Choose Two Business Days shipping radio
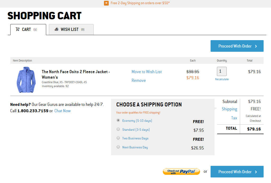Viewport: 271px width, 183px height. tap(118, 138)
